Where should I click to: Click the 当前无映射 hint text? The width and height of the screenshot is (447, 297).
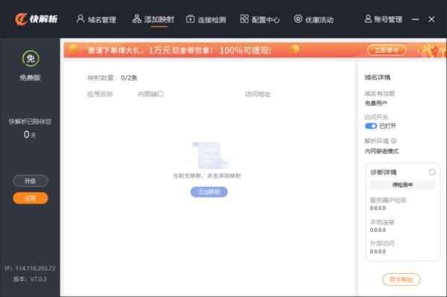(207, 176)
